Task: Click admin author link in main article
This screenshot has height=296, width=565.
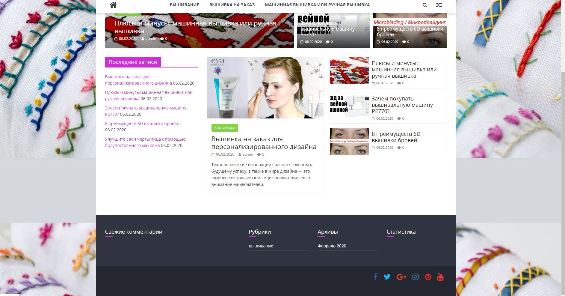Action: tap(247, 154)
